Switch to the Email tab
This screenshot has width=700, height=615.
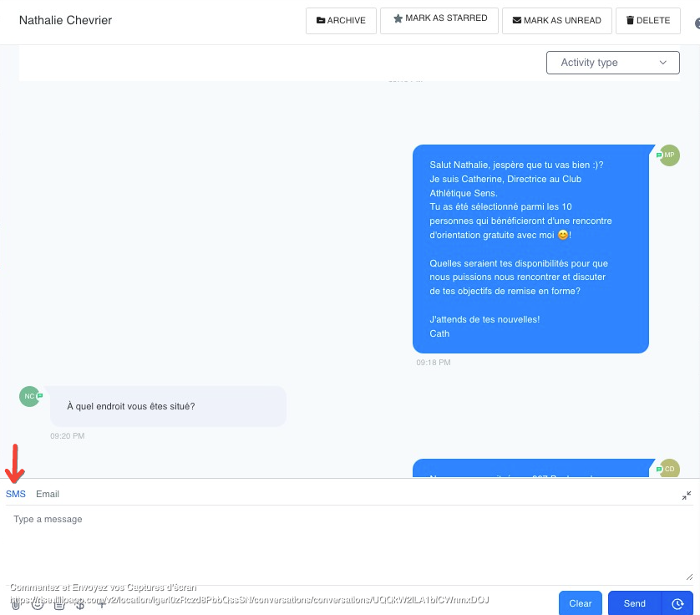click(x=48, y=494)
